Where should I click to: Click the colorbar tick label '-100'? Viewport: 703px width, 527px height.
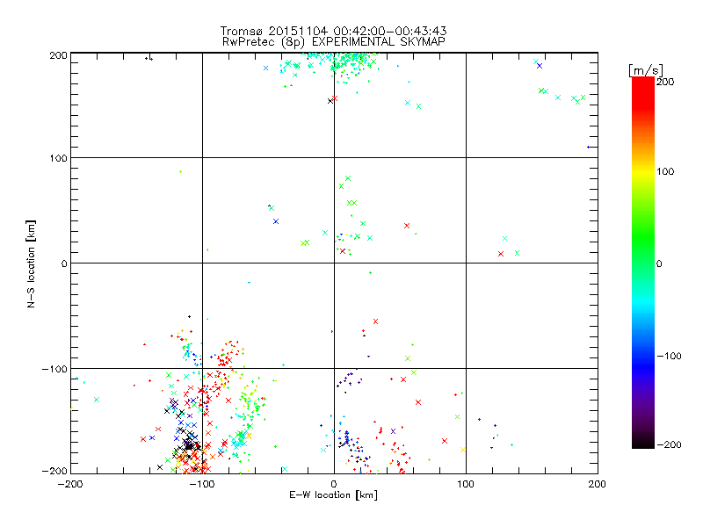pyautogui.click(x=669, y=356)
